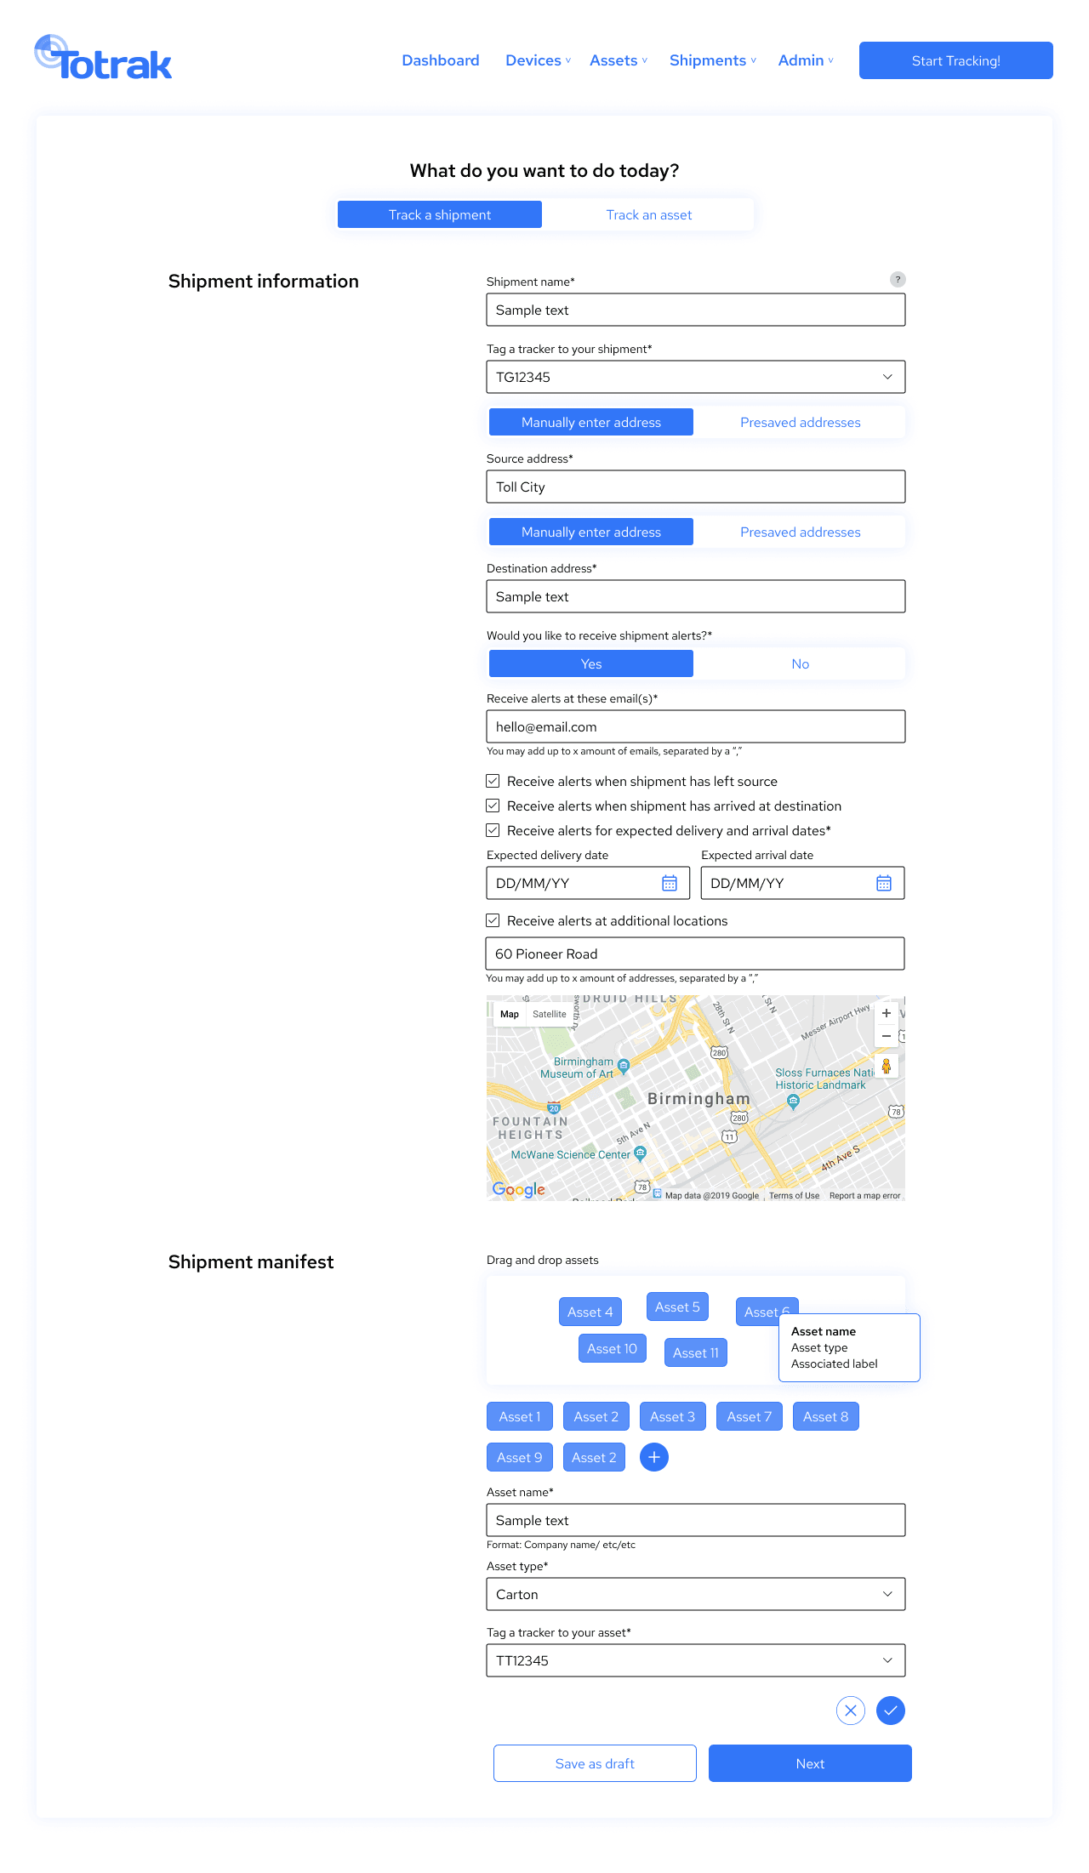
Task: Select Yes for shipment alerts
Action: (591, 663)
